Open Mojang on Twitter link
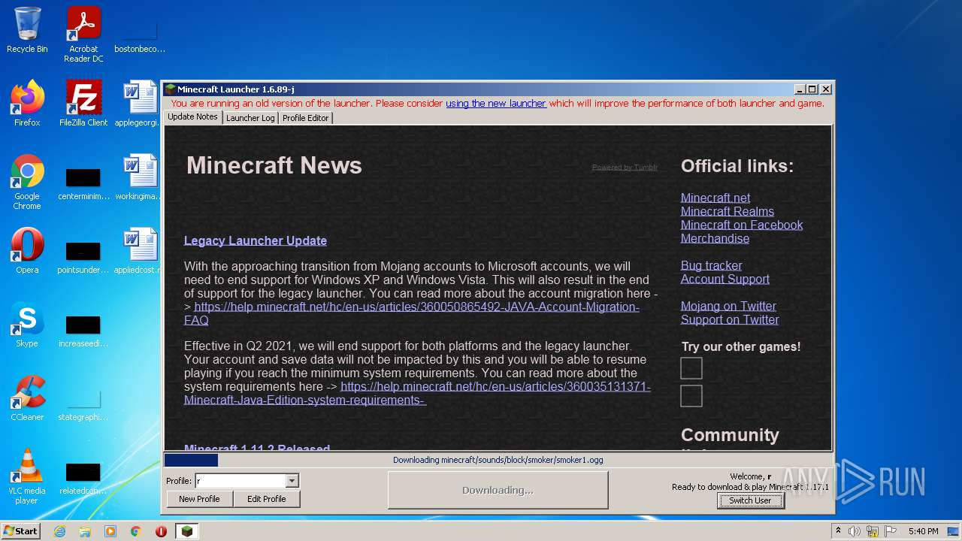Viewport: 962px width, 541px height. 728,306
